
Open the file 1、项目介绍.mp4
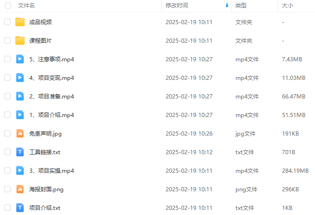coord(52,115)
